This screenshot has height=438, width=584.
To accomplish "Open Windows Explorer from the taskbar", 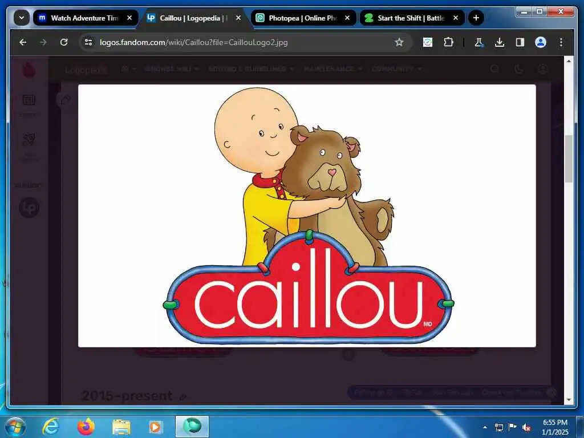I will tap(121, 427).
